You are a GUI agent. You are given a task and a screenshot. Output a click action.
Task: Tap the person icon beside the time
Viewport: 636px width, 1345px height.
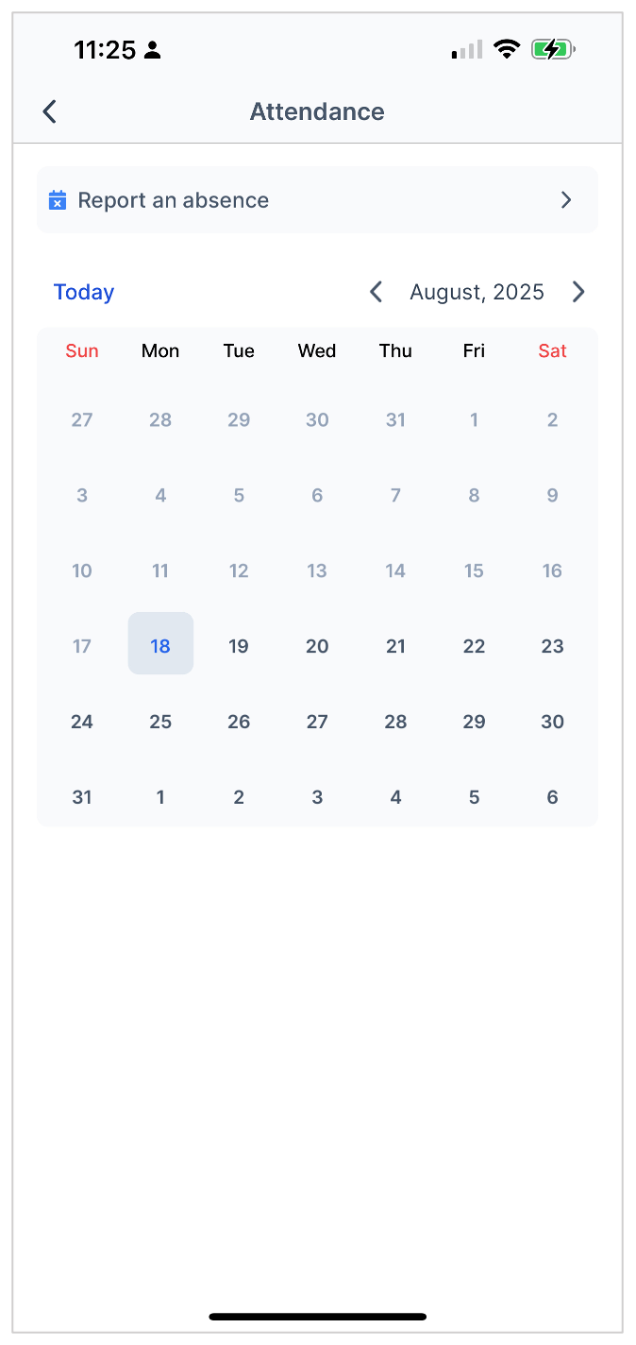[x=153, y=51]
